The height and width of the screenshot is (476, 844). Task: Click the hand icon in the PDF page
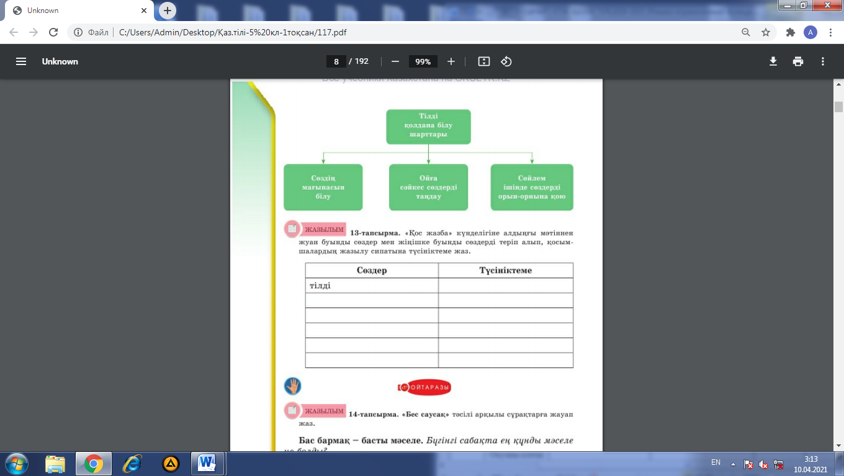[292, 386]
